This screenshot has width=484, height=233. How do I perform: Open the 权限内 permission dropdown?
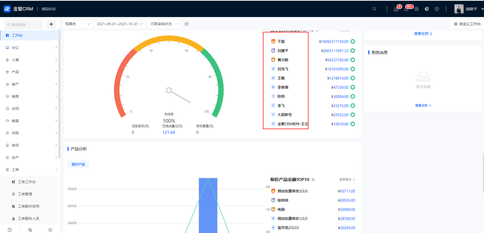tap(78, 24)
